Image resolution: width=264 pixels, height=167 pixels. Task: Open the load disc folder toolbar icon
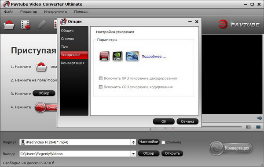(x=9, y=25)
